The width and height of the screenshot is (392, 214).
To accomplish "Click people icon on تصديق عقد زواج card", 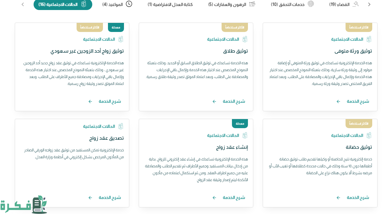I will pos(121,127).
